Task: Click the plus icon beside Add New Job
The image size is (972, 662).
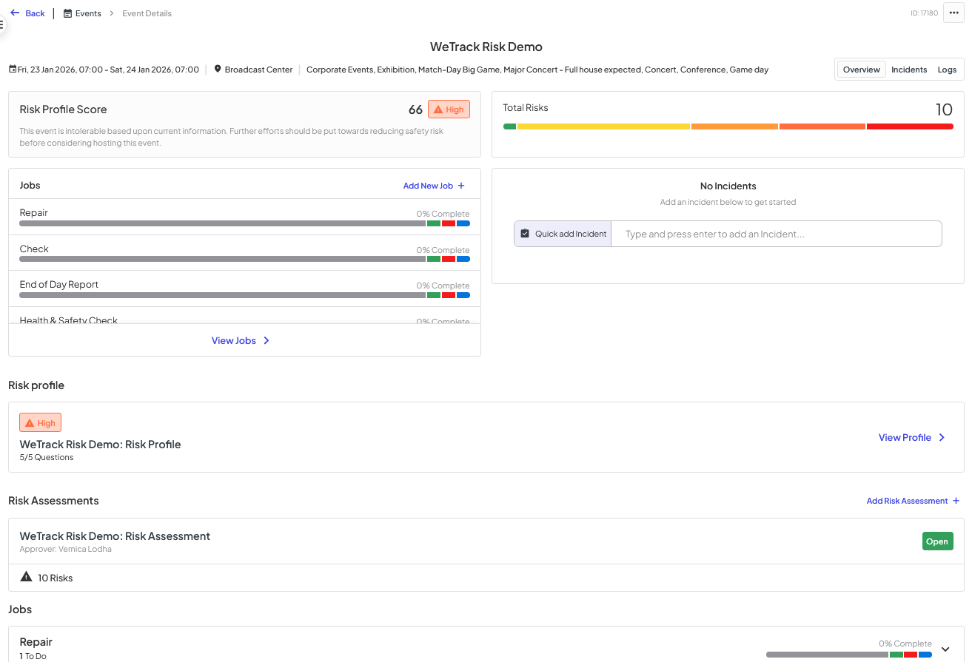Action: 461,186
